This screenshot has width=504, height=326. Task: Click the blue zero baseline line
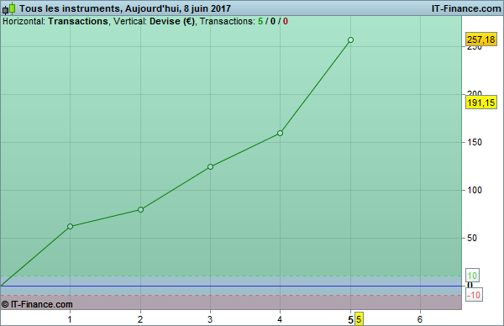[x=231, y=286]
